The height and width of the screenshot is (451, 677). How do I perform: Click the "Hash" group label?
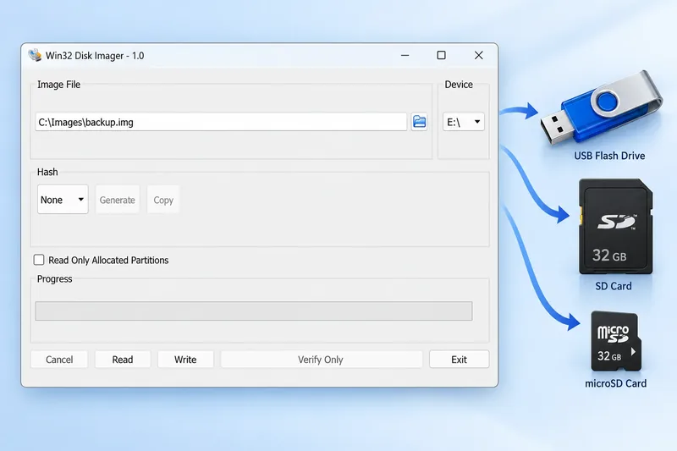47,172
